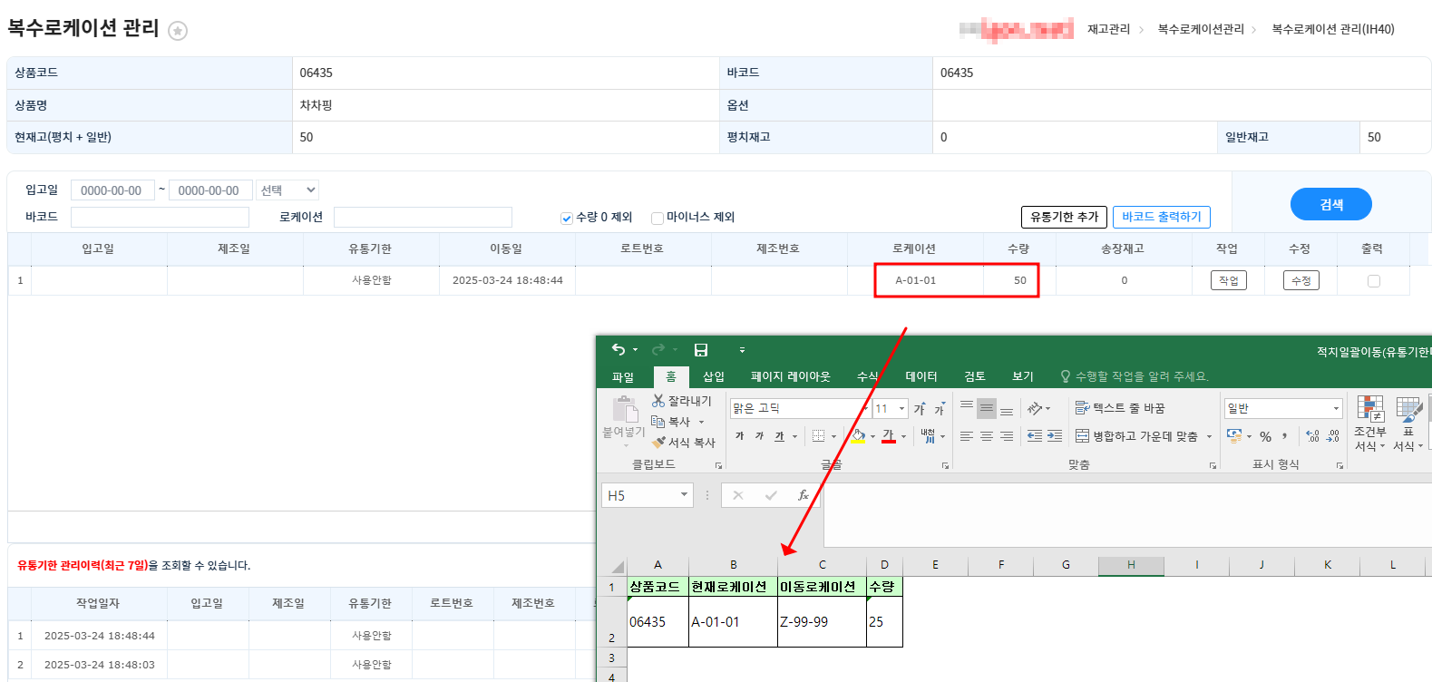Undo the last action in Excel
Image resolution: width=1432 pixels, height=682 pixels.
coord(619,350)
